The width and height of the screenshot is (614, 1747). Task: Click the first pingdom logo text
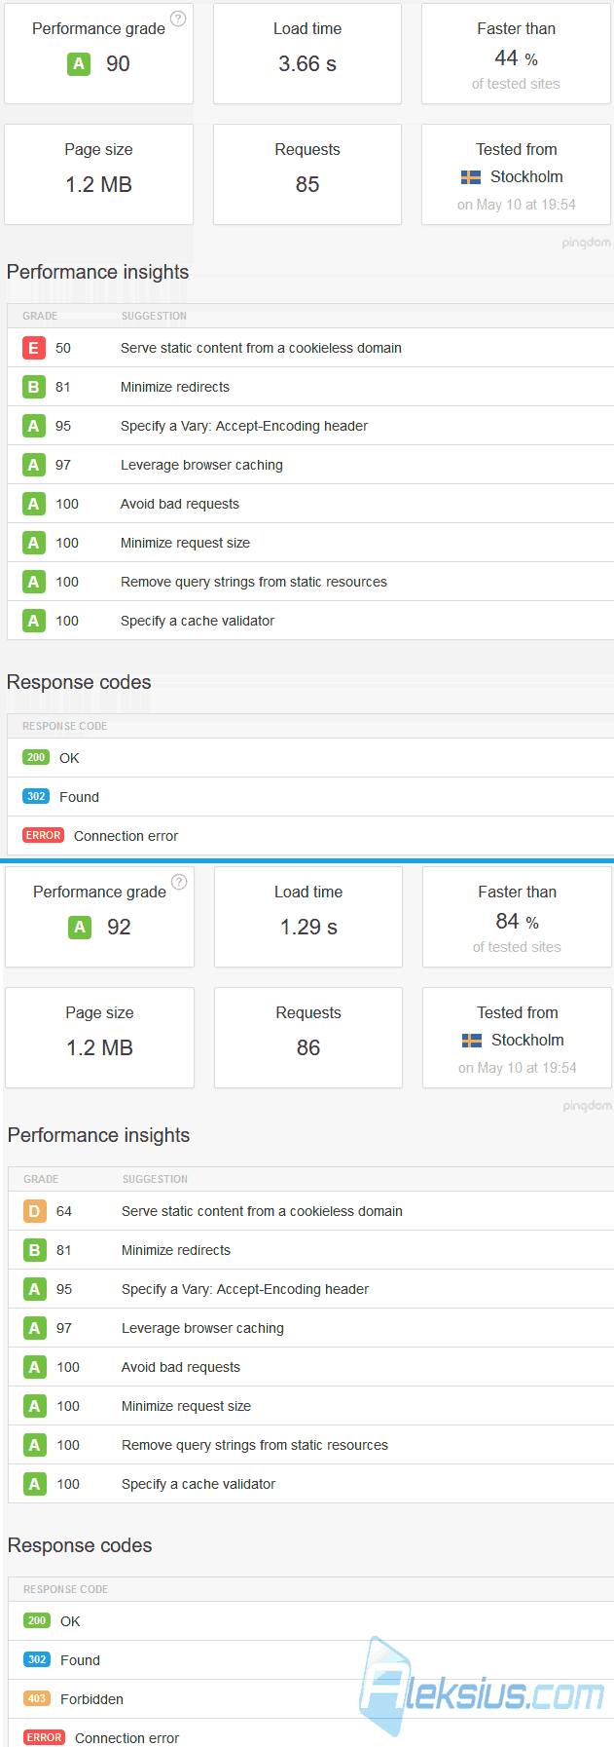click(586, 243)
